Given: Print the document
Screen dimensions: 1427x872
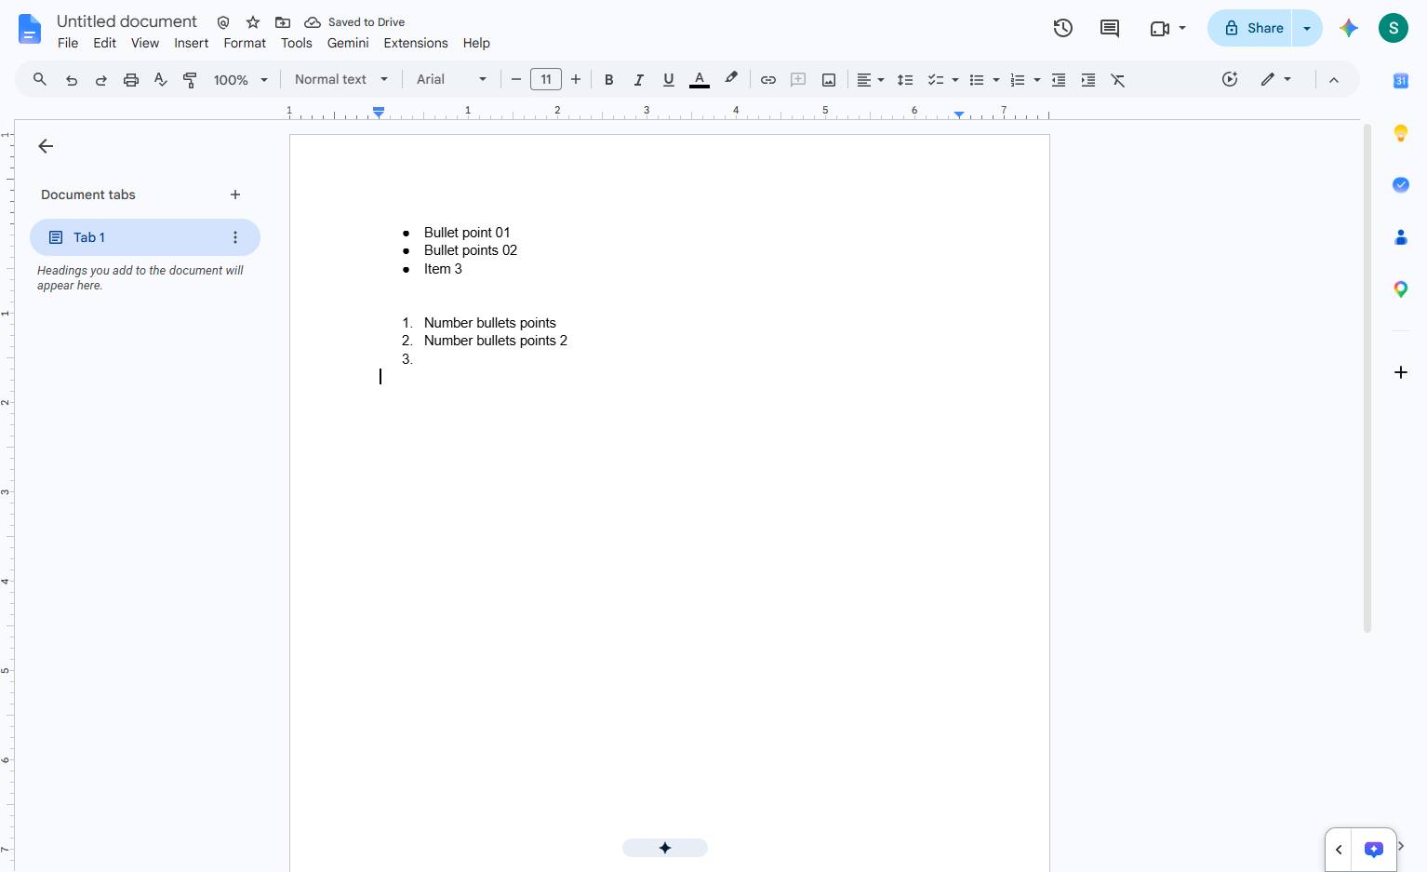Looking at the screenshot, I should click(x=131, y=80).
